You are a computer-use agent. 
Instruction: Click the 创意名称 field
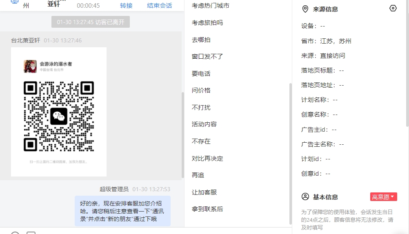(319, 115)
